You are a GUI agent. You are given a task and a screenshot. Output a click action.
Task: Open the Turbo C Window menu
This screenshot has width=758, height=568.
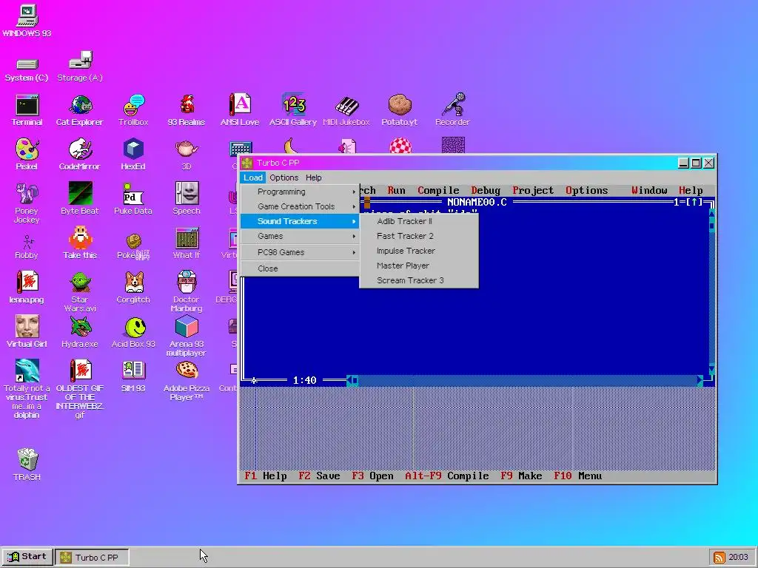[649, 190]
